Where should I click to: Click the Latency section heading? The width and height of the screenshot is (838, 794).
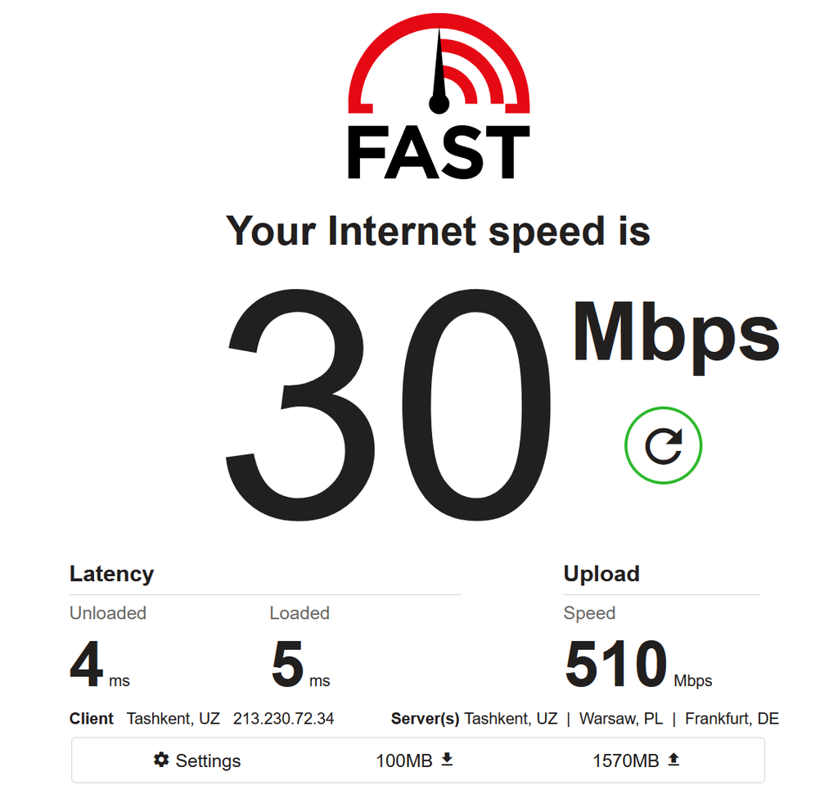pos(111,574)
